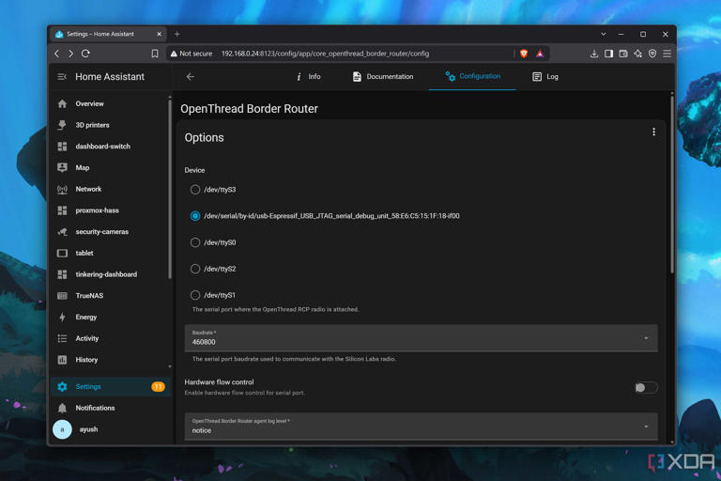This screenshot has height=481, width=721.
Task: Open the Energy lightning icon
Action: coord(63,318)
